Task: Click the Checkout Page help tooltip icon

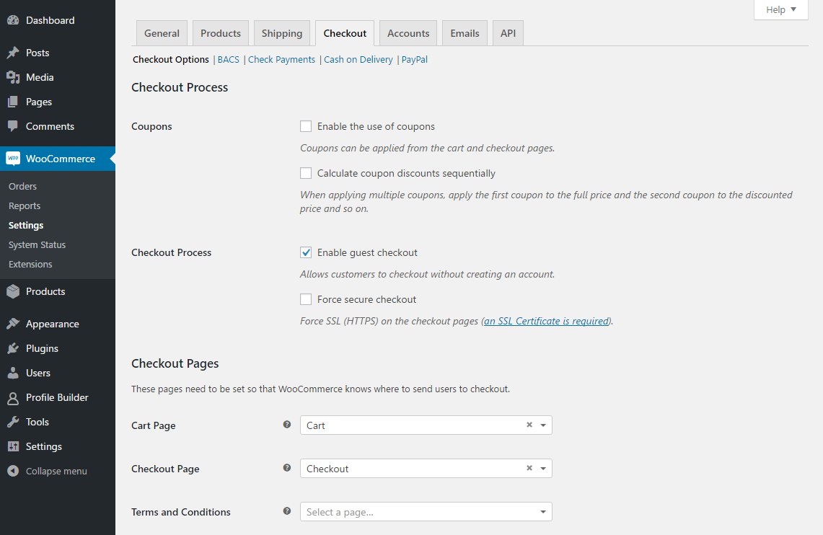Action: [287, 468]
